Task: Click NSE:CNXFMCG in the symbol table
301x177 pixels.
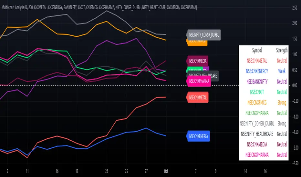Action: 257,102
